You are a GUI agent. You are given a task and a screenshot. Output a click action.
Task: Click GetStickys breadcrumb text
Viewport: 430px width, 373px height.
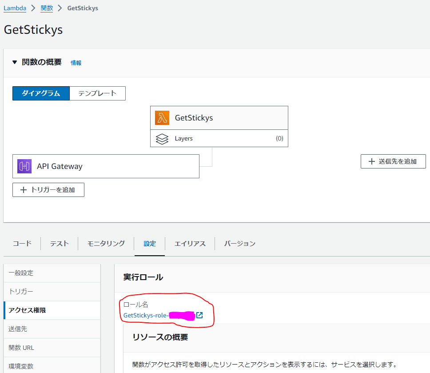[x=83, y=8]
